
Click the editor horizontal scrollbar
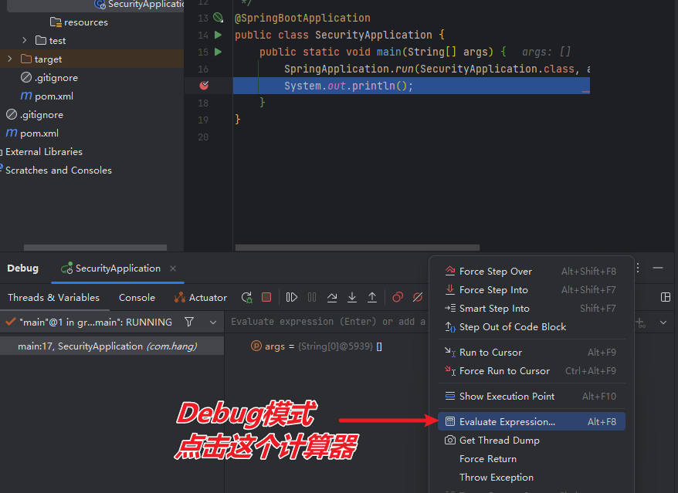pos(358,248)
